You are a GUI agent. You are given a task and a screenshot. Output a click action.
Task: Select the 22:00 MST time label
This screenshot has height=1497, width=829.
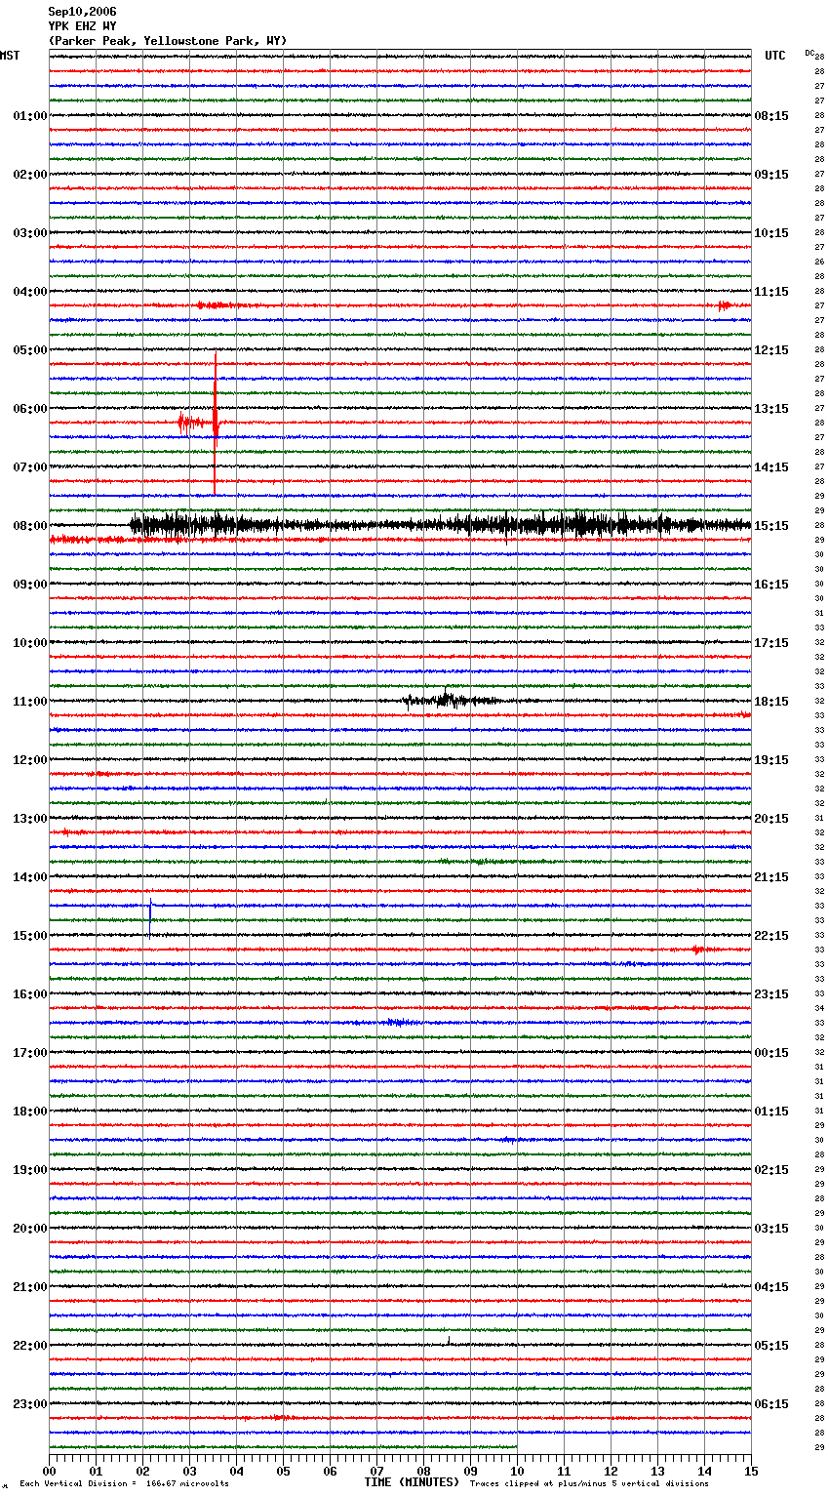pos(29,1346)
